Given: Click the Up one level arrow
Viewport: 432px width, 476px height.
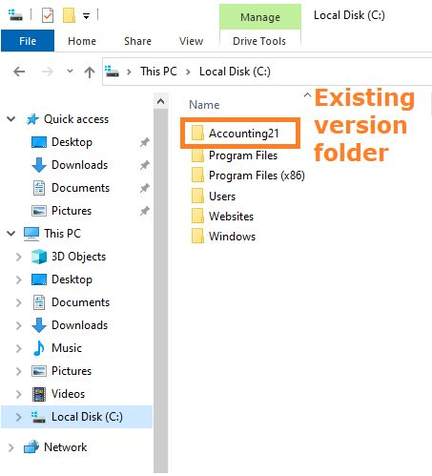Looking at the screenshot, I should 90,72.
